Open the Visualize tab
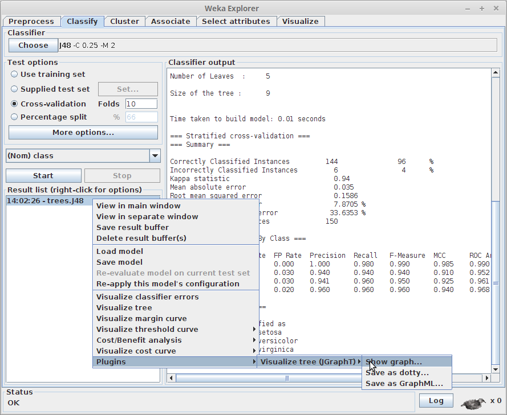The image size is (507, 415). [301, 21]
